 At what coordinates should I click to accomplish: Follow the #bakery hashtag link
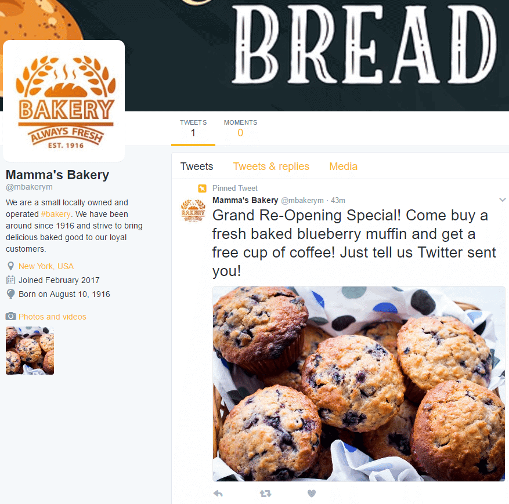point(56,214)
